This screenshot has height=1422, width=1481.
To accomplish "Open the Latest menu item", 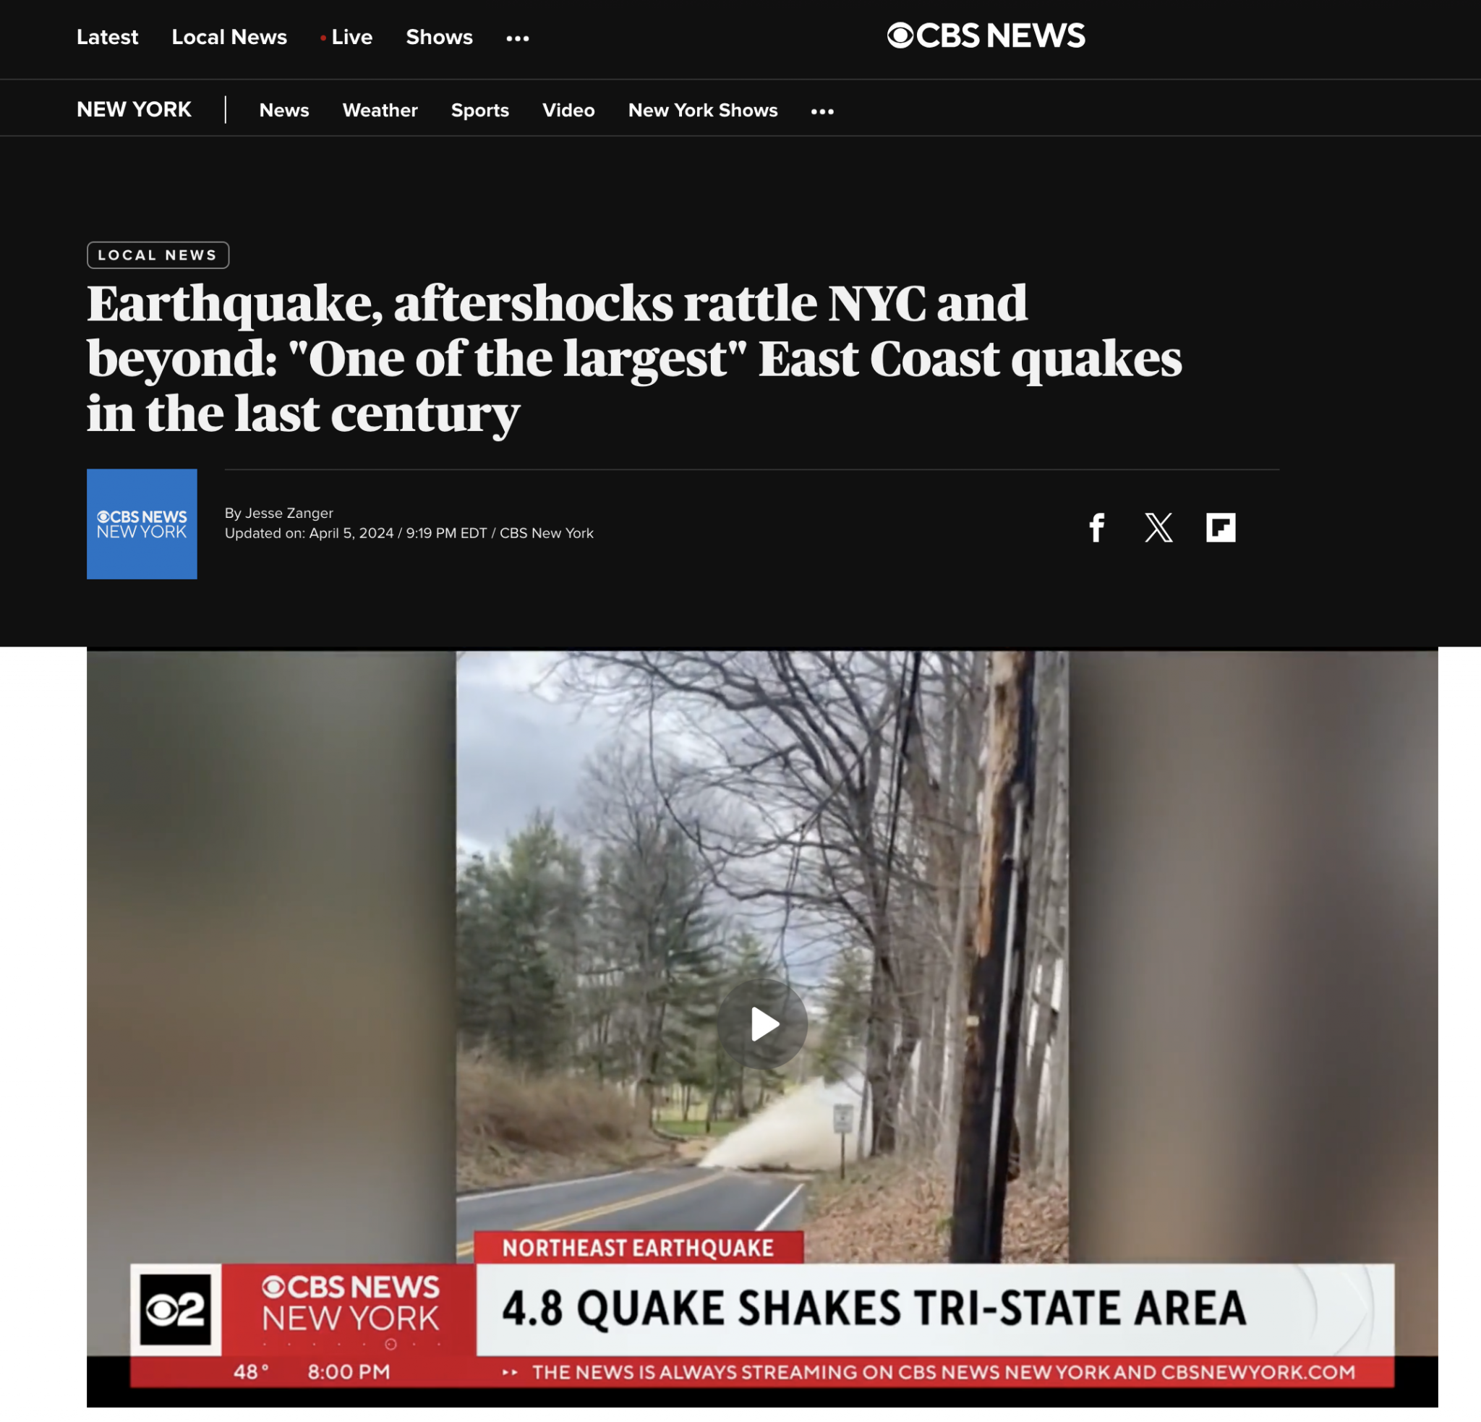I will pyautogui.click(x=107, y=37).
